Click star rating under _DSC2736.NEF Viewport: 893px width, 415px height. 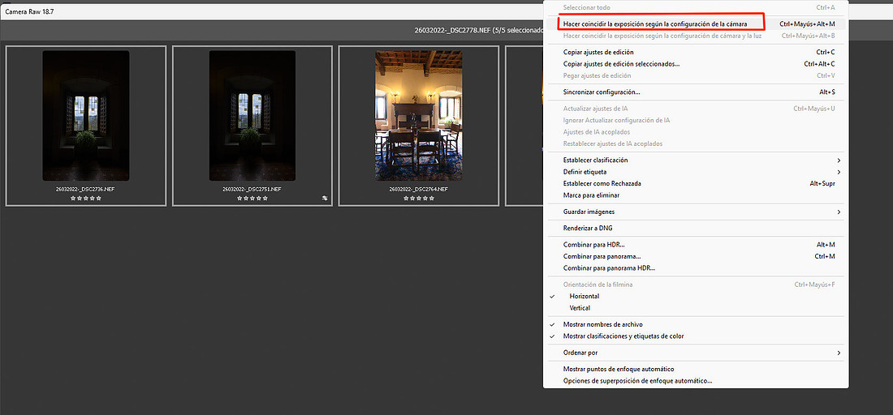[x=86, y=199]
